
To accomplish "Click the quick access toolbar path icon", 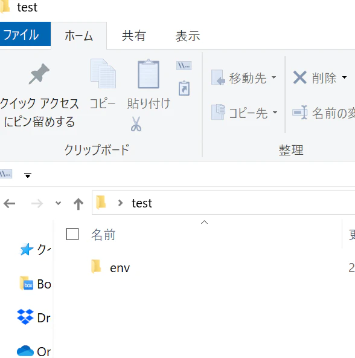I will pos(5,174).
